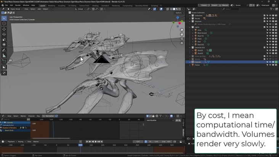Toggle X-ray mode icon

click(x=168, y=9)
